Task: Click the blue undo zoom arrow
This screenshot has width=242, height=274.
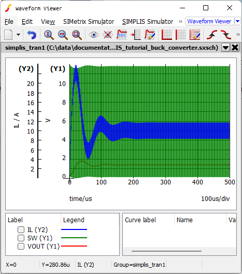Action: point(32,35)
